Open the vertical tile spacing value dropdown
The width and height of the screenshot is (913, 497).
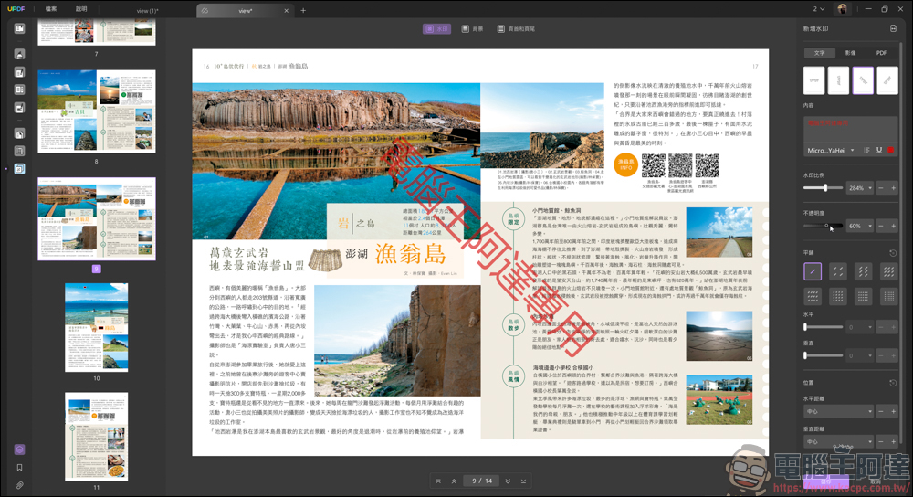860,355
